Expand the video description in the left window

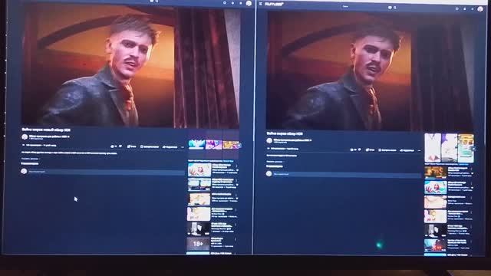click(30, 159)
